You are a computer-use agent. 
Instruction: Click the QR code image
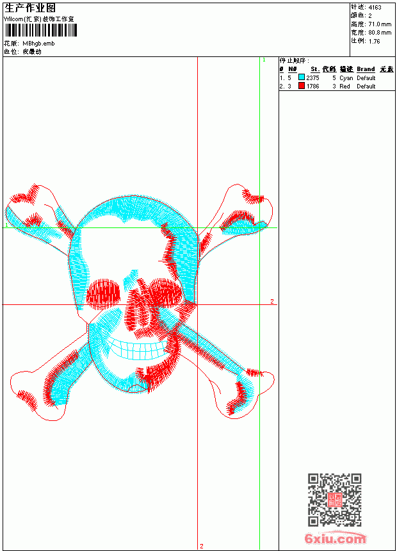tap(334, 500)
